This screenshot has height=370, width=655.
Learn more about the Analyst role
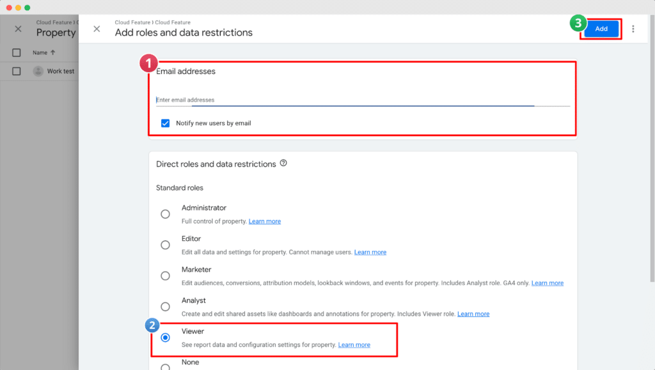click(473, 313)
